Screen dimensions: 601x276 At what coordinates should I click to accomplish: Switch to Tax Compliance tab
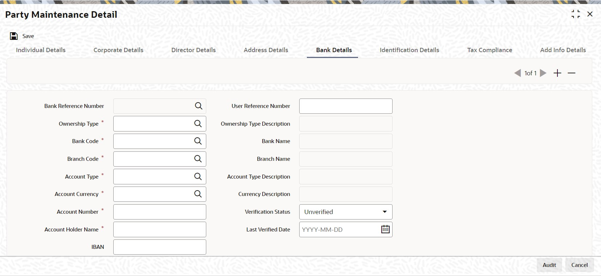490,50
